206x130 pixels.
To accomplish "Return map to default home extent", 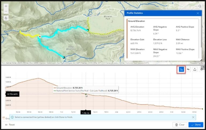I will pos(6,18).
